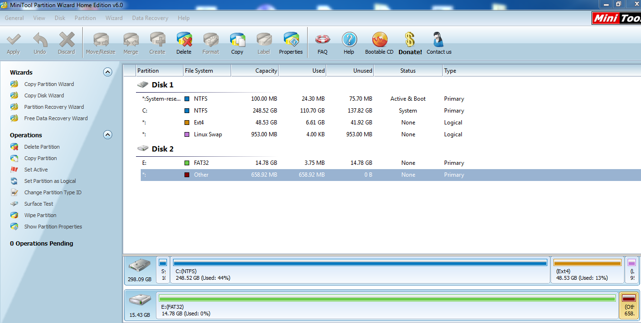The height and width of the screenshot is (323, 641).
Task: Launch Partition Recovery Wizard
Action: coord(54,107)
